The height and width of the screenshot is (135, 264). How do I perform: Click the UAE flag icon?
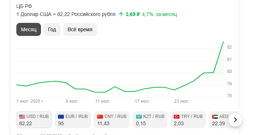215,116
